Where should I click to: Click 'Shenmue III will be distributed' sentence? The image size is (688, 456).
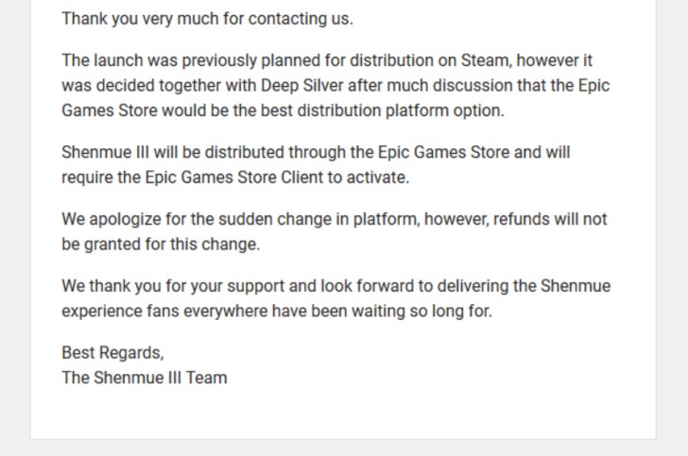click(x=316, y=152)
